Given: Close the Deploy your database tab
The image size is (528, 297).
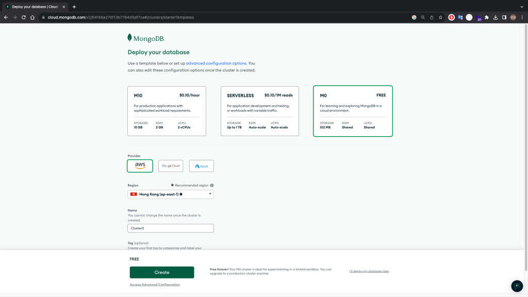Looking at the screenshot, I should pos(63,7).
